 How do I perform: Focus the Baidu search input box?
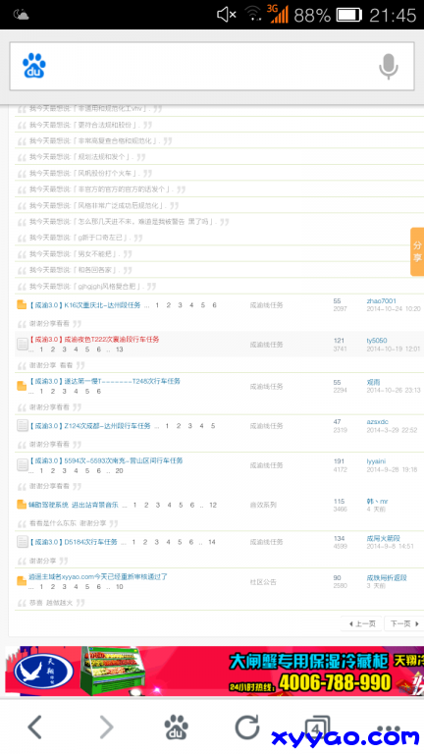212,67
